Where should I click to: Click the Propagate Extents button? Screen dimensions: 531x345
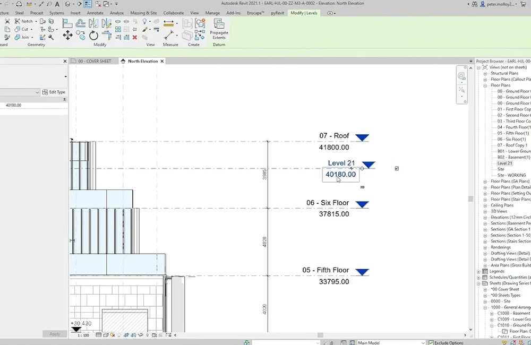[219, 29]
